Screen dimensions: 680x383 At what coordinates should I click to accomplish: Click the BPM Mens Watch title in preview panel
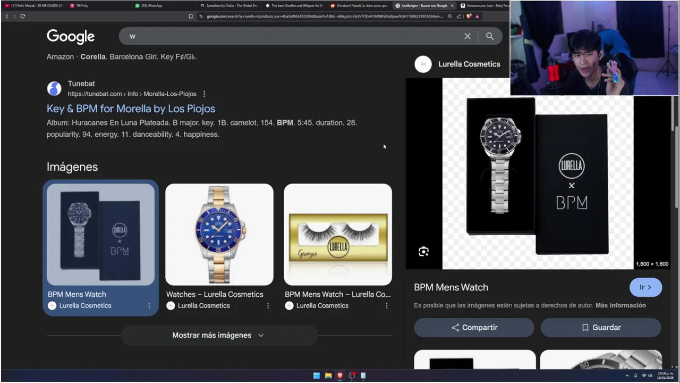coord(451,287)
